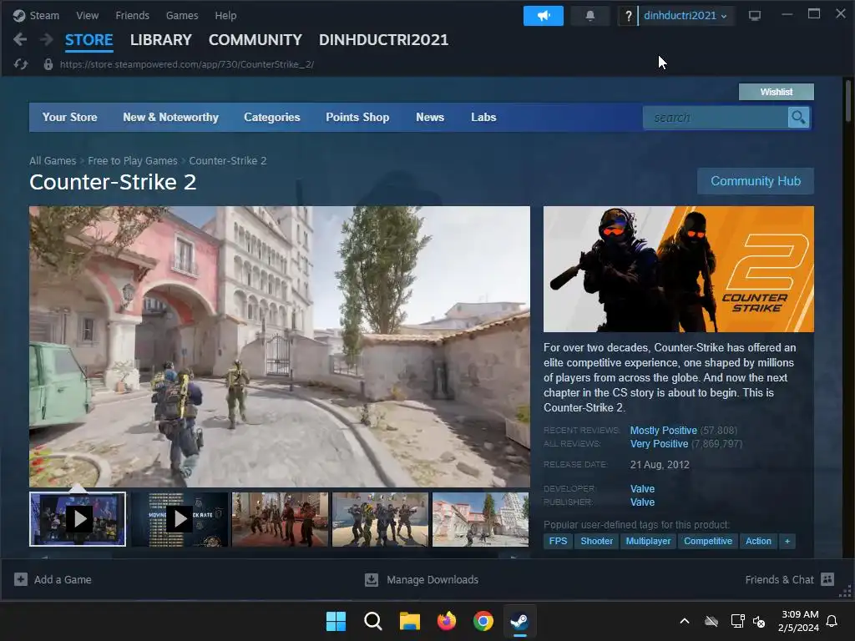This screenshot has height=641, width=855.
Task: Open the Steam menu
Action: 44,15
